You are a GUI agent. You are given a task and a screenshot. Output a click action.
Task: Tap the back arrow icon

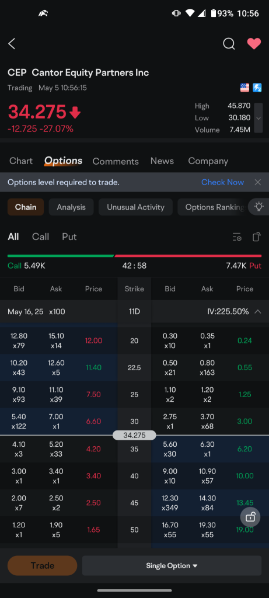(x=12, y=44)
